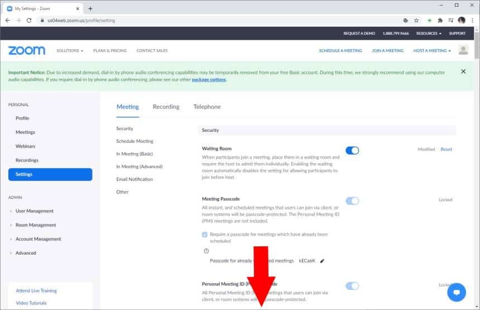
Task: Click the incognito-like icon in address bar
Action: [406, 21]
